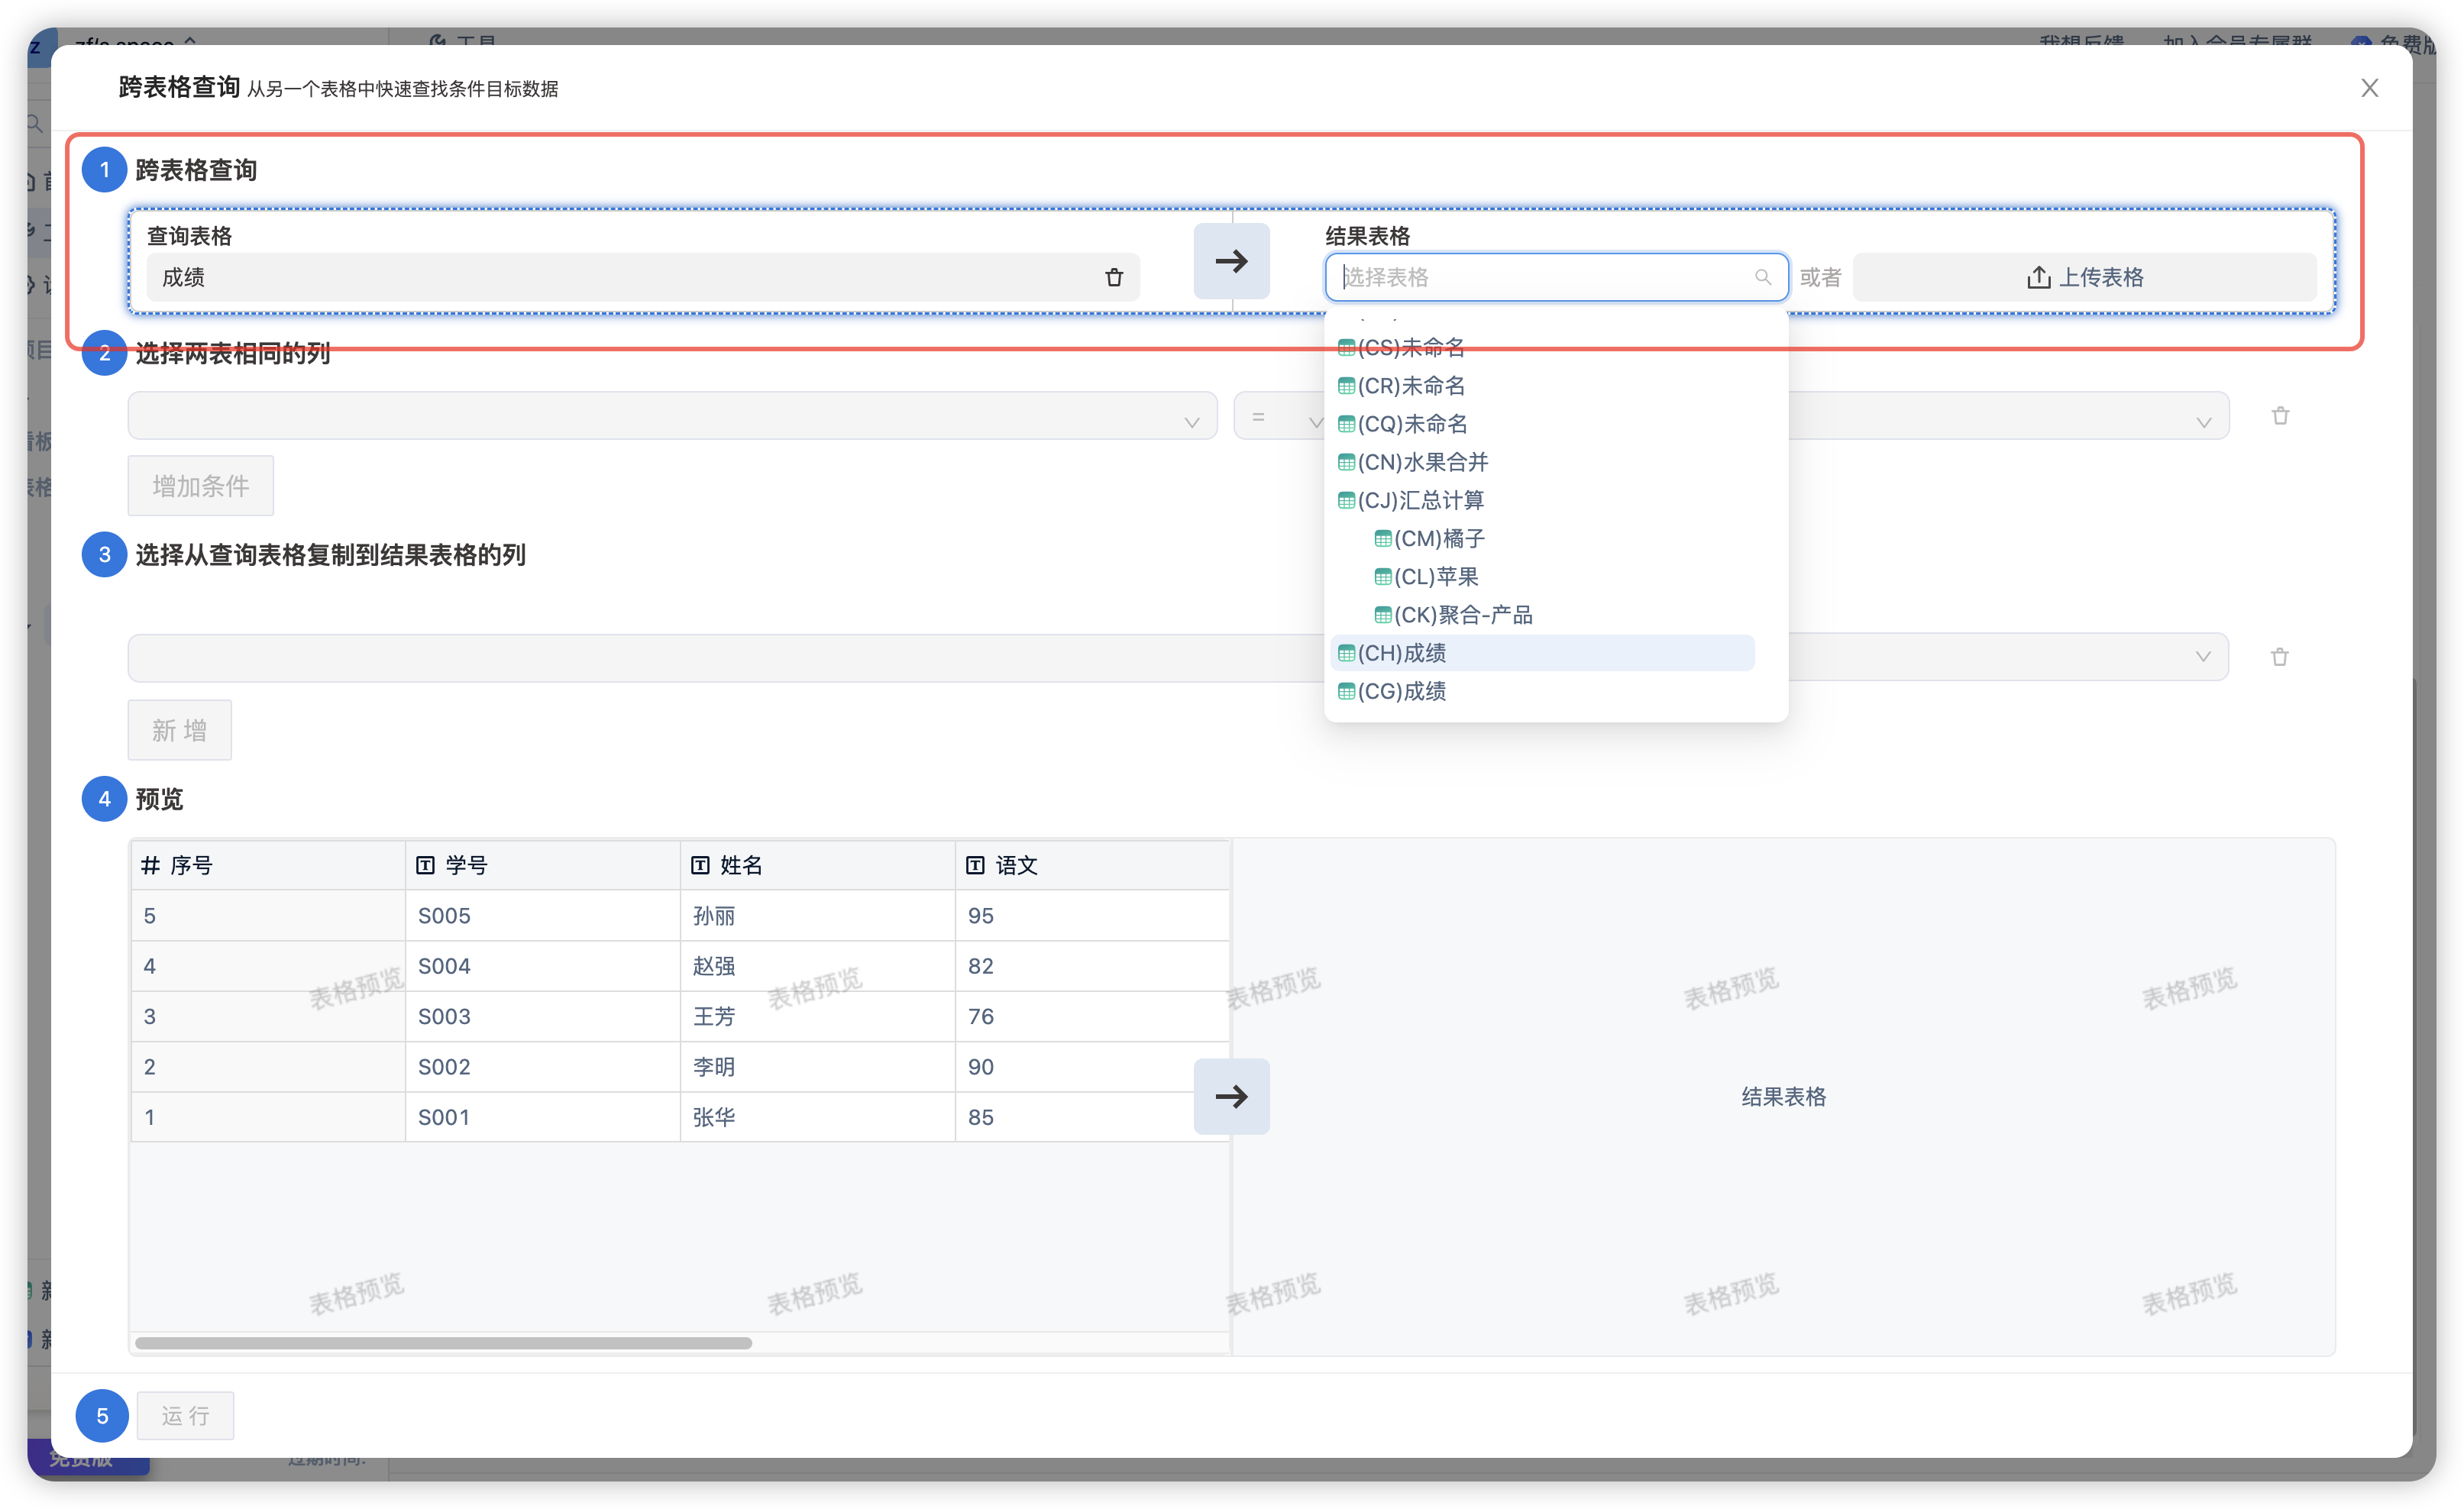Screen dimensions: 2464x1509
Task: Click the arrow between 查询表格 and 结果表格
Action: coord(1231,261)
